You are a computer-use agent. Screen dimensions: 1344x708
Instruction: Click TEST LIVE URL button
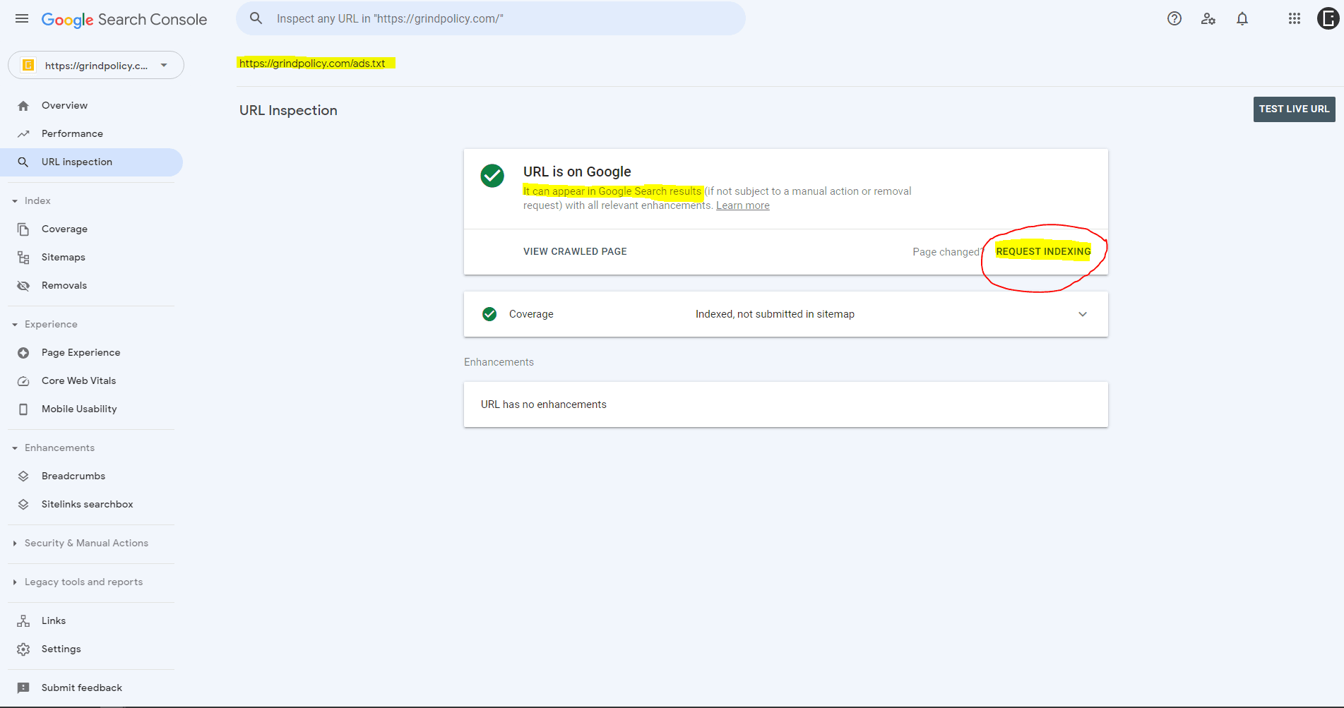click(x=1294, y=109)
